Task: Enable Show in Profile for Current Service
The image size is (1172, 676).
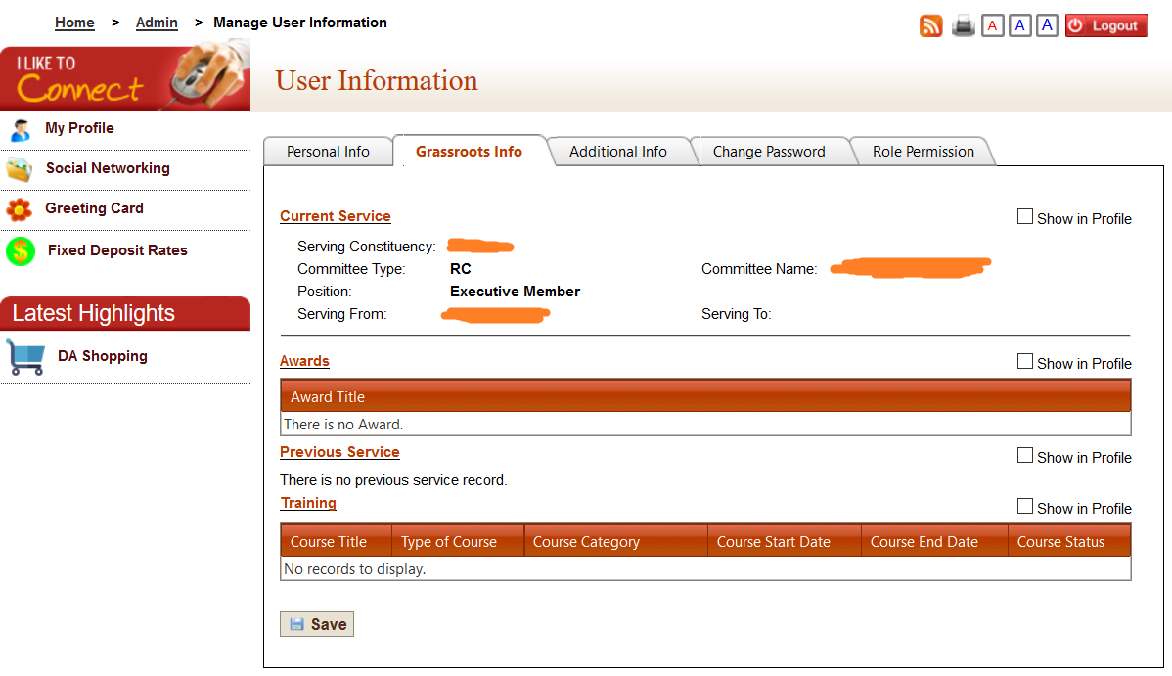Action: click(1025, 217)
